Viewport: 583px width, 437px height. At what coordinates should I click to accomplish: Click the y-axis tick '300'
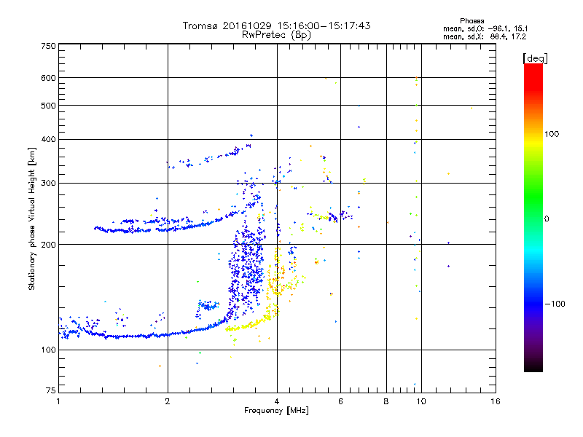coord(49,183)
